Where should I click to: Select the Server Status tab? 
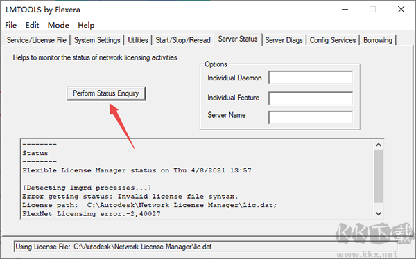[238, 39]
